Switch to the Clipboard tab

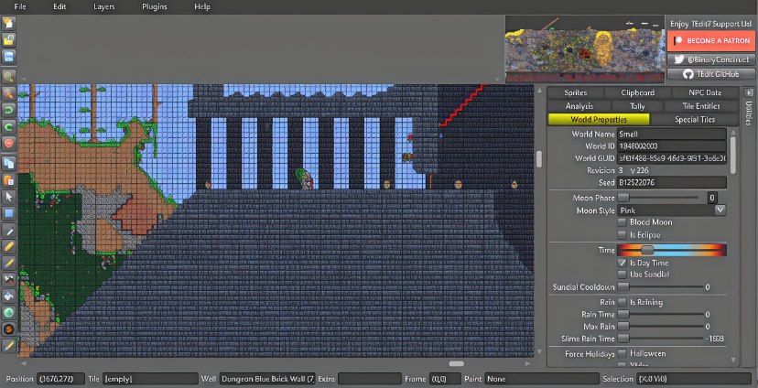click(x=638, y=92)
